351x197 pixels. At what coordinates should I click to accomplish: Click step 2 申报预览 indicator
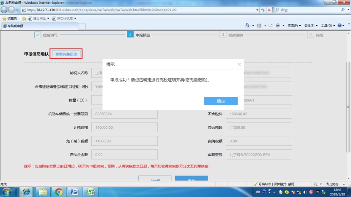(130, 35)
